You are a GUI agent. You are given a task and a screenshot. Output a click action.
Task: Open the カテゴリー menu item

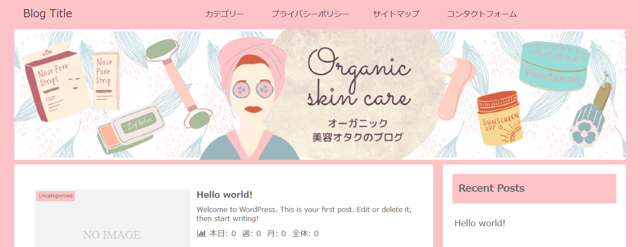tap(225, 14)
